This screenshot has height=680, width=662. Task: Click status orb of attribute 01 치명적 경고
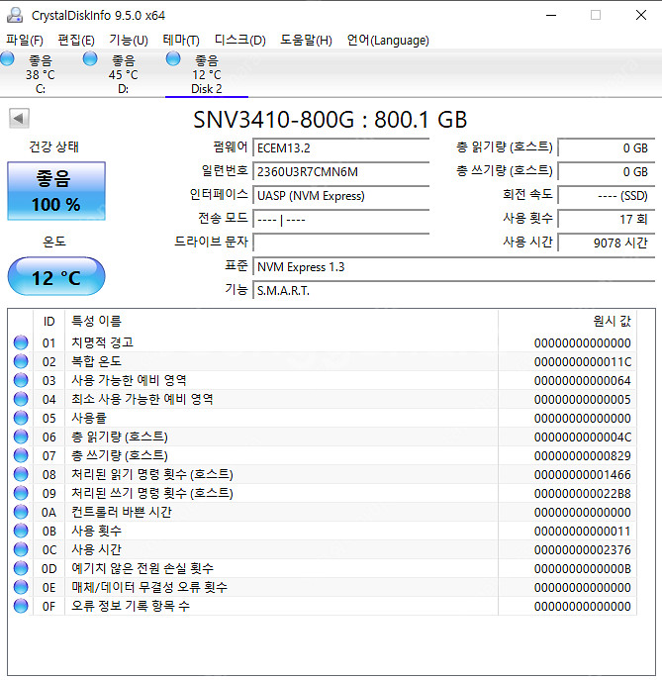21,342
